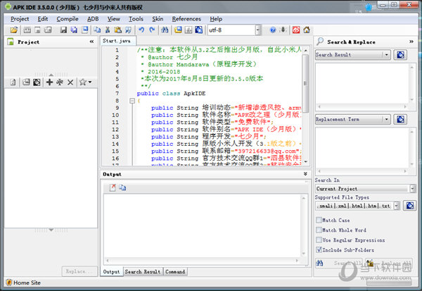Viewport: 422px width, 291px height.
Task: Click the blue icon beside Supported File Types
Action: coord(410,206)
